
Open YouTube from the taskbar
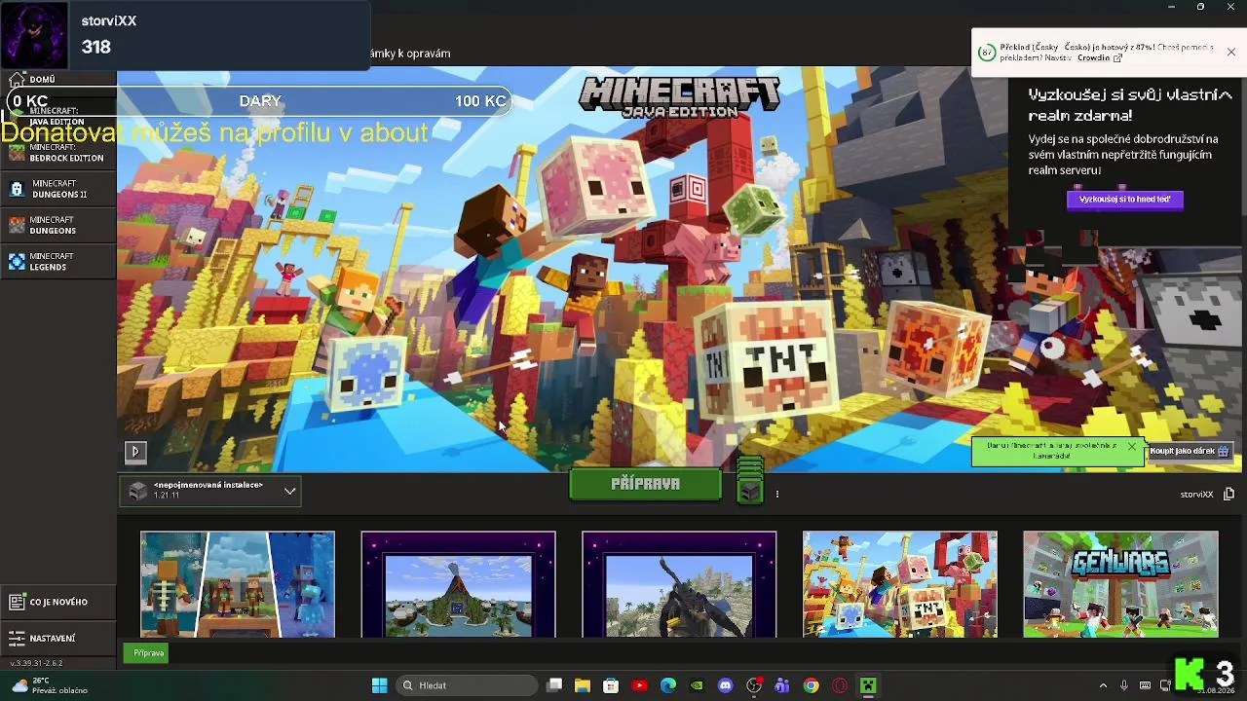[639, 685]
